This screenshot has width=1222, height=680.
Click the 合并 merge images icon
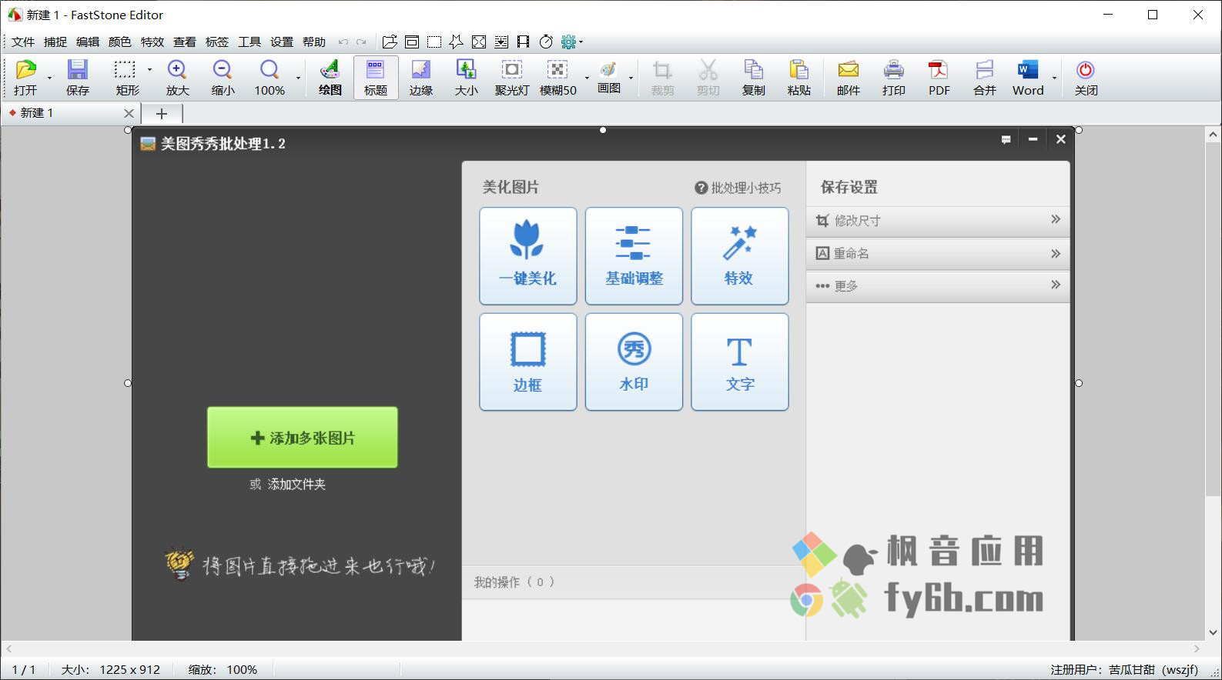tap(984, 77)
